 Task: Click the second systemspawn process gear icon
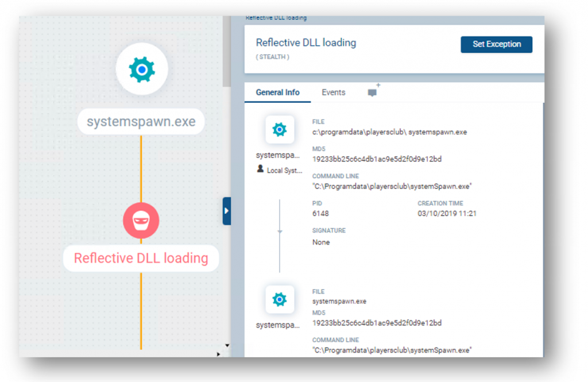point(280,299)
